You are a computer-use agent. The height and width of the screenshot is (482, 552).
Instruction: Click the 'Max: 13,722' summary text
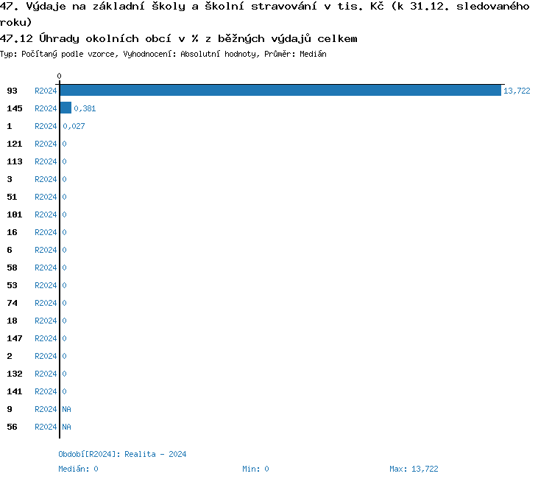(414, 469)
